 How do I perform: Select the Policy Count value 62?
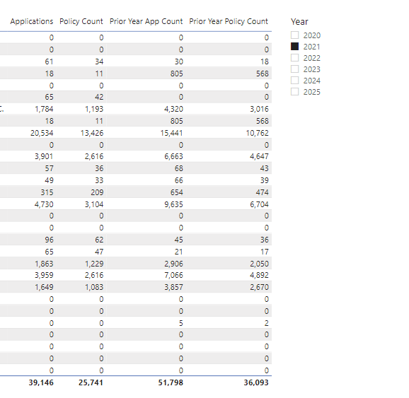click(99, 240)
